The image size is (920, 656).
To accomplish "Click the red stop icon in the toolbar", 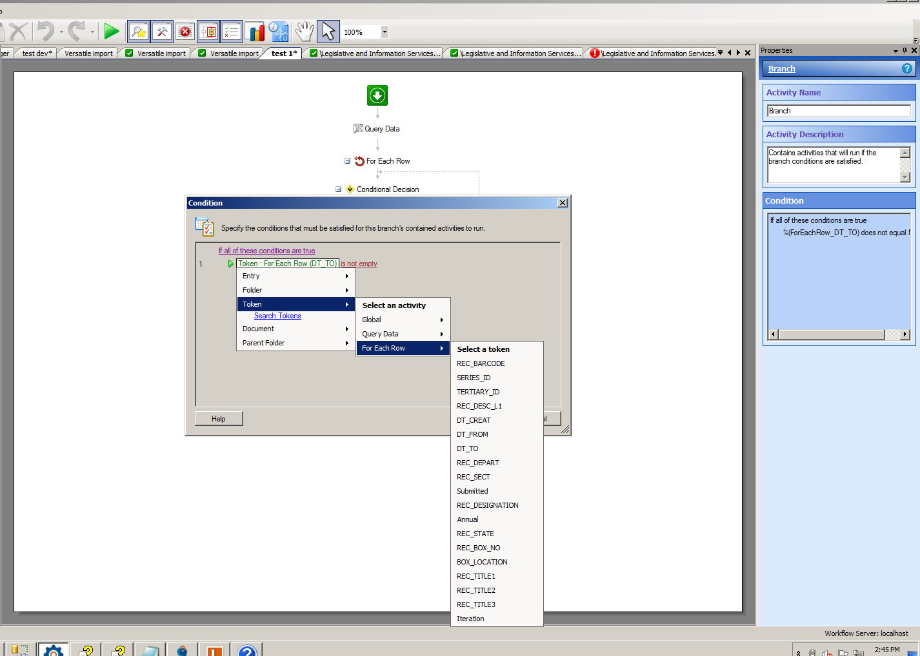I will pos(185,32).
